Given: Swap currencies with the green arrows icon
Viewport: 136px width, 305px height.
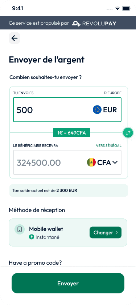Looking at the screenshot, I should (x=128, y=133).
